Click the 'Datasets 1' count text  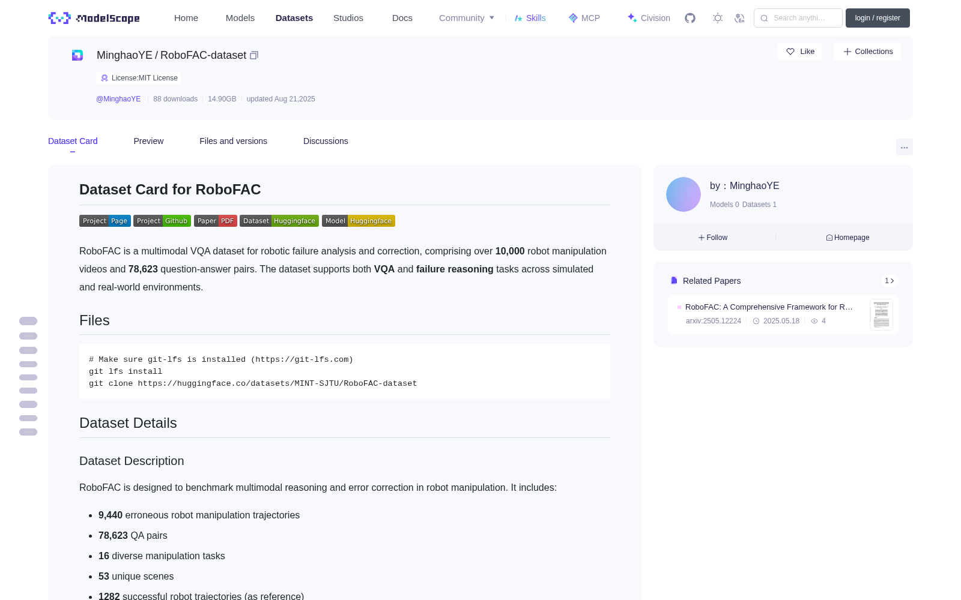759,205
